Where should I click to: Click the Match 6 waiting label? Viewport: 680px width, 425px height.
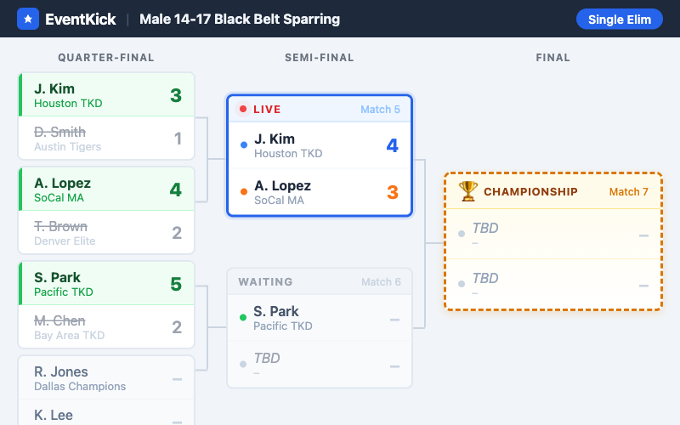tap(380, 281)
